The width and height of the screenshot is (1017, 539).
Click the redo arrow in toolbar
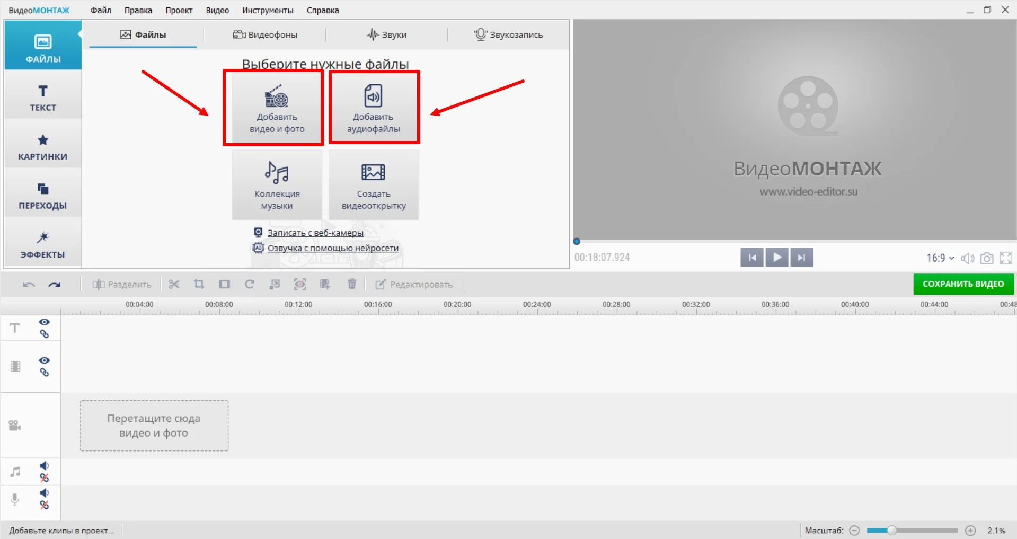55,285
